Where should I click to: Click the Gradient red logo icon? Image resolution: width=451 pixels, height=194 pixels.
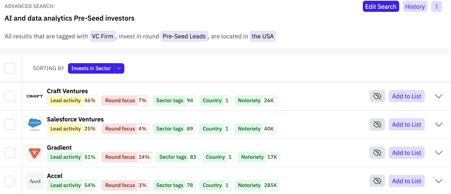tap(35, 153)
